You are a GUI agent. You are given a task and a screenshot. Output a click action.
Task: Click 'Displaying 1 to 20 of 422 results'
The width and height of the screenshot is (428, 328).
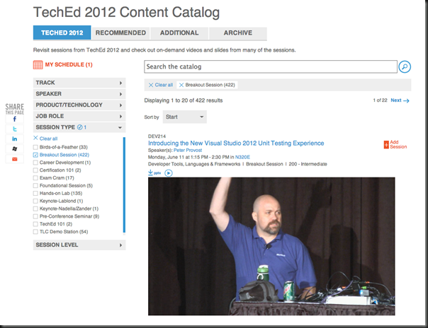[184, 100]
